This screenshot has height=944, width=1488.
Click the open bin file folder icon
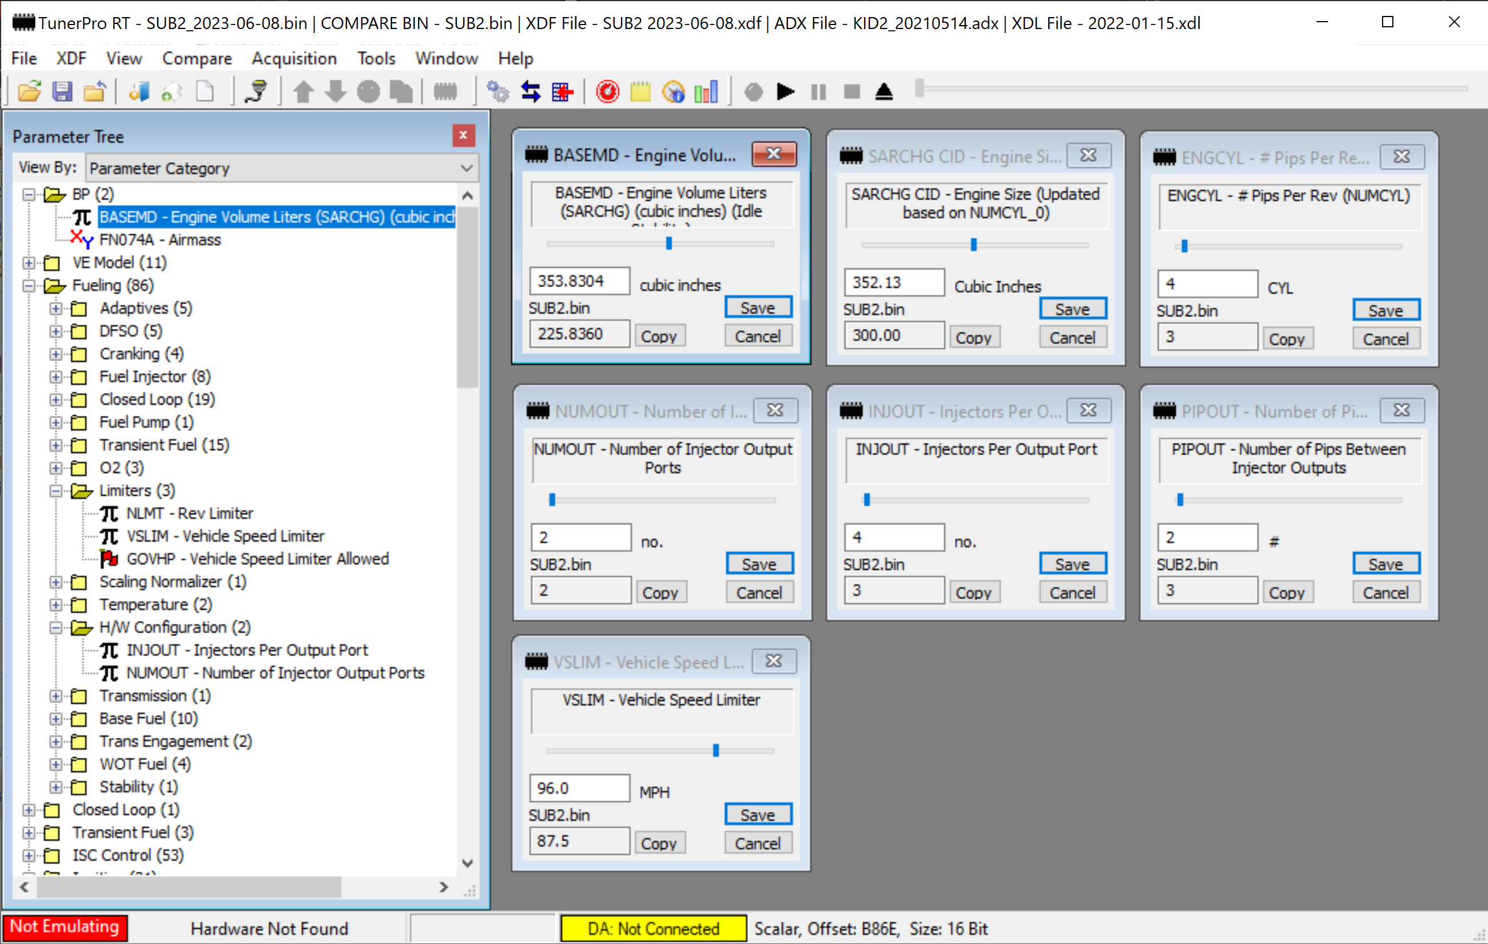click(29, 91)
